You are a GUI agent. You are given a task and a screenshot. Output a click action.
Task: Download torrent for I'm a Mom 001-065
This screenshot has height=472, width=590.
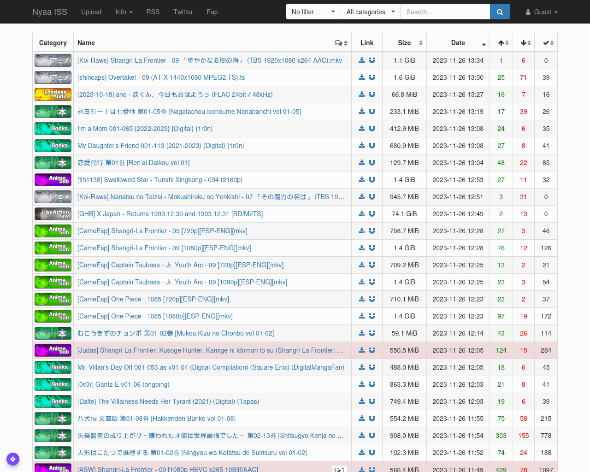pos(362,129)
